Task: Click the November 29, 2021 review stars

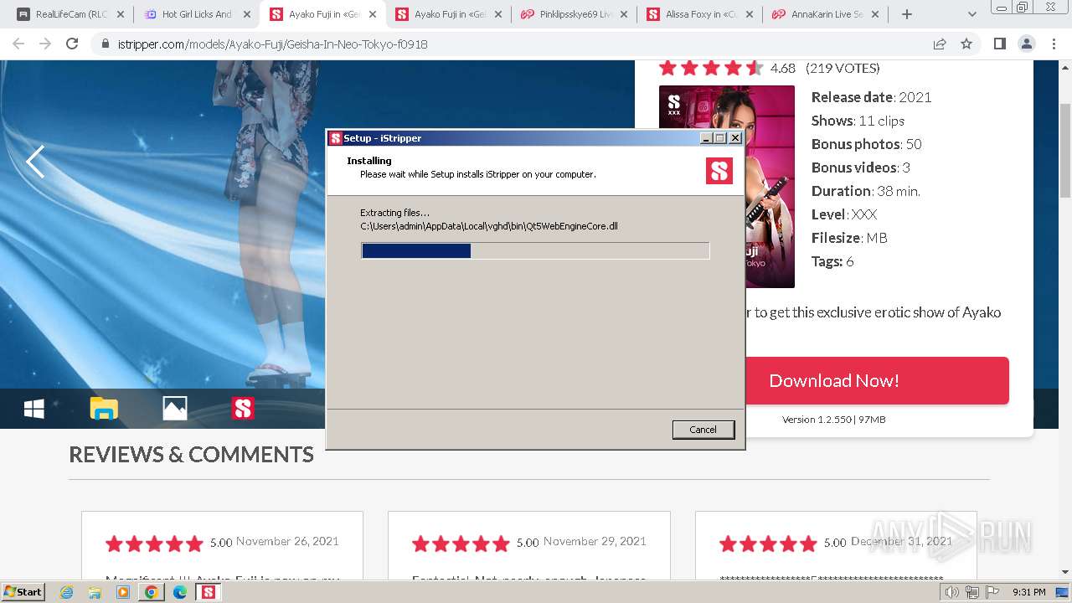Action: (x=461, y=544)
